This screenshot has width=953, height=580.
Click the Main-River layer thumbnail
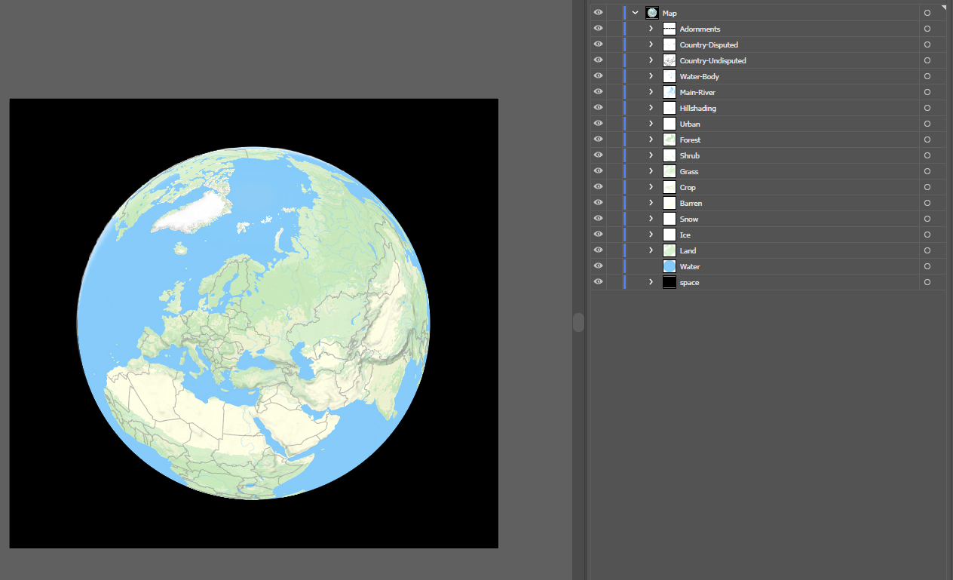(x=670, y=92)
